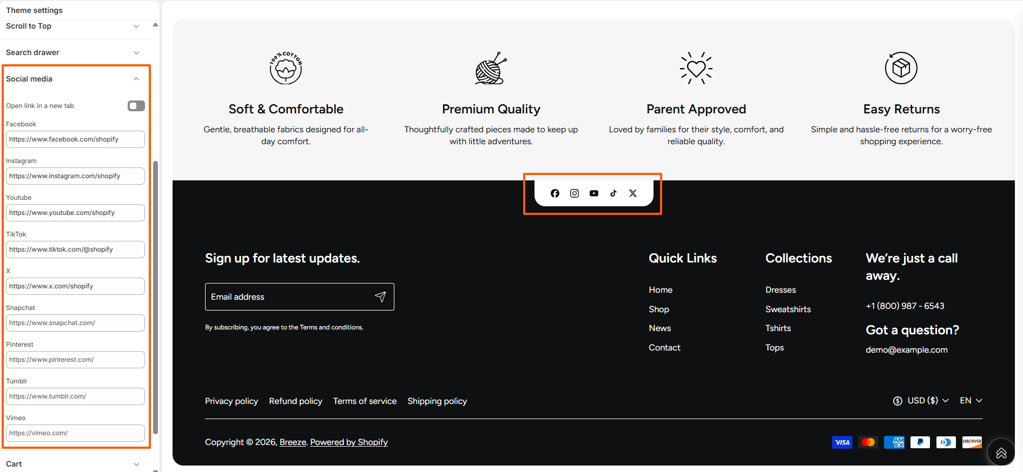
Task: Open the X social icon in footer
Action: [x=633, y=193]
